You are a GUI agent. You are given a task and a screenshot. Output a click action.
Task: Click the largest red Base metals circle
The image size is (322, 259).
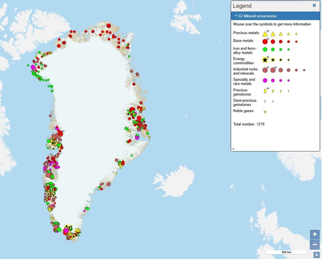[x=265, y=42]
